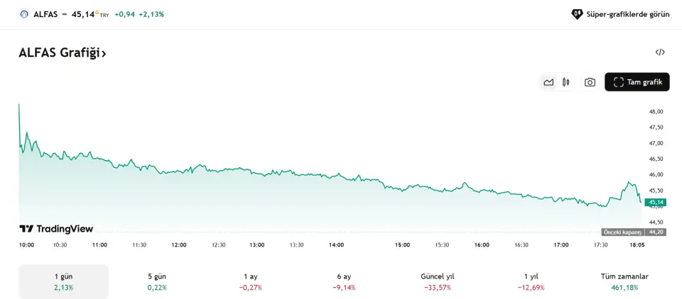Follow the Süper-grafiklerde görün link
This screenshot has height=299, width=682.
[620, 13]
